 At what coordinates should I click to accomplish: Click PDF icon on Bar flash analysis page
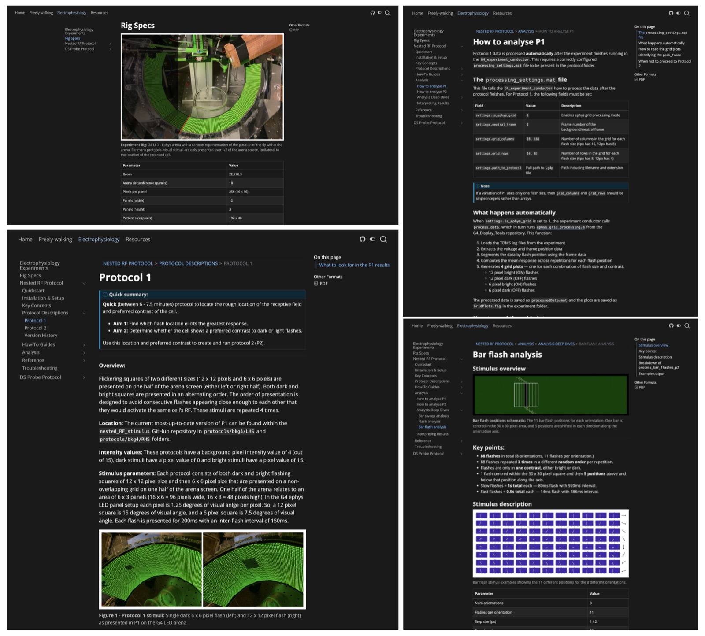(636, 388)
